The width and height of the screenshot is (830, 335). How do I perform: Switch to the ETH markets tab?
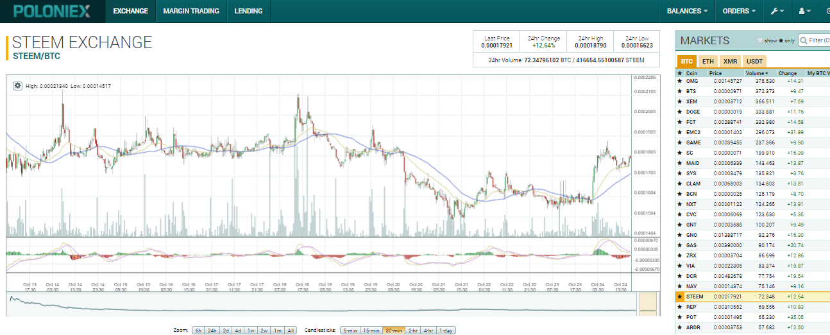(x=707, y=62)
